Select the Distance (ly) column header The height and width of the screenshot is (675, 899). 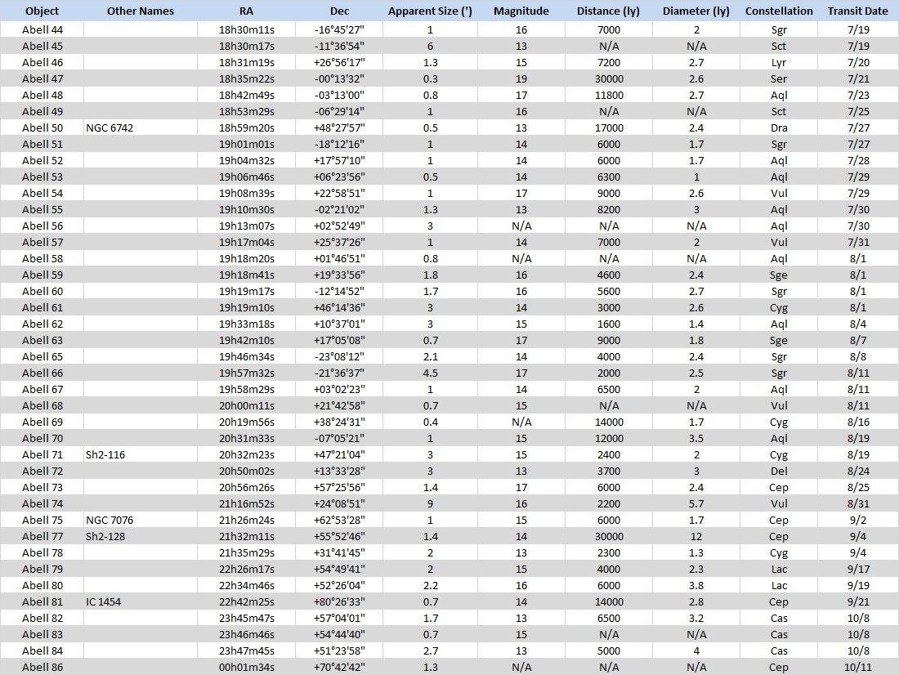pyautogui.click(x=610, y=11)
